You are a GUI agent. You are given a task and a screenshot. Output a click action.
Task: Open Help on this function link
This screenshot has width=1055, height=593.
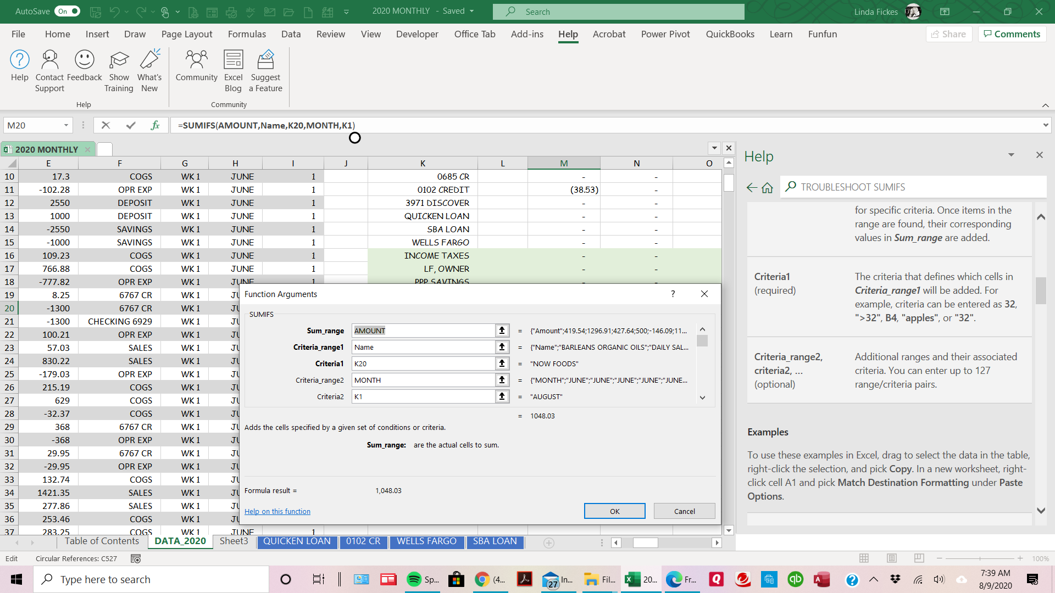pyautogui.click(x=277, y=511)
